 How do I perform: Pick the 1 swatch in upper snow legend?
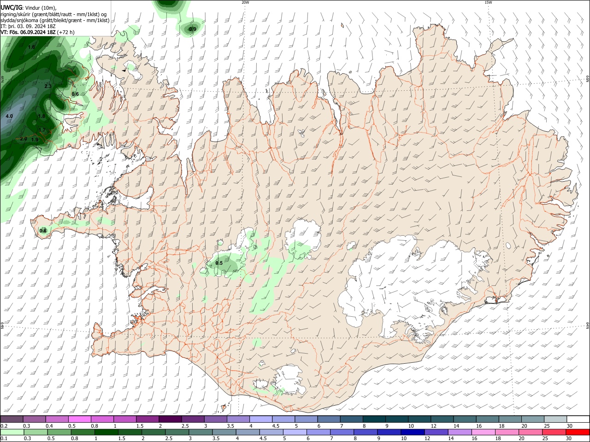[125, 419]
